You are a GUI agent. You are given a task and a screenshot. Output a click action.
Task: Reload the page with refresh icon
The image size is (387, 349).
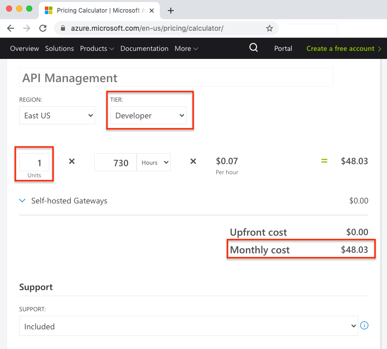(x=43, y=28)
